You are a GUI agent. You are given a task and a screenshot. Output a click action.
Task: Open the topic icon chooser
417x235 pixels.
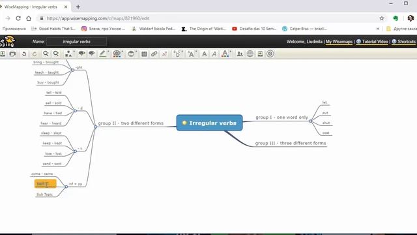(132, 54)
